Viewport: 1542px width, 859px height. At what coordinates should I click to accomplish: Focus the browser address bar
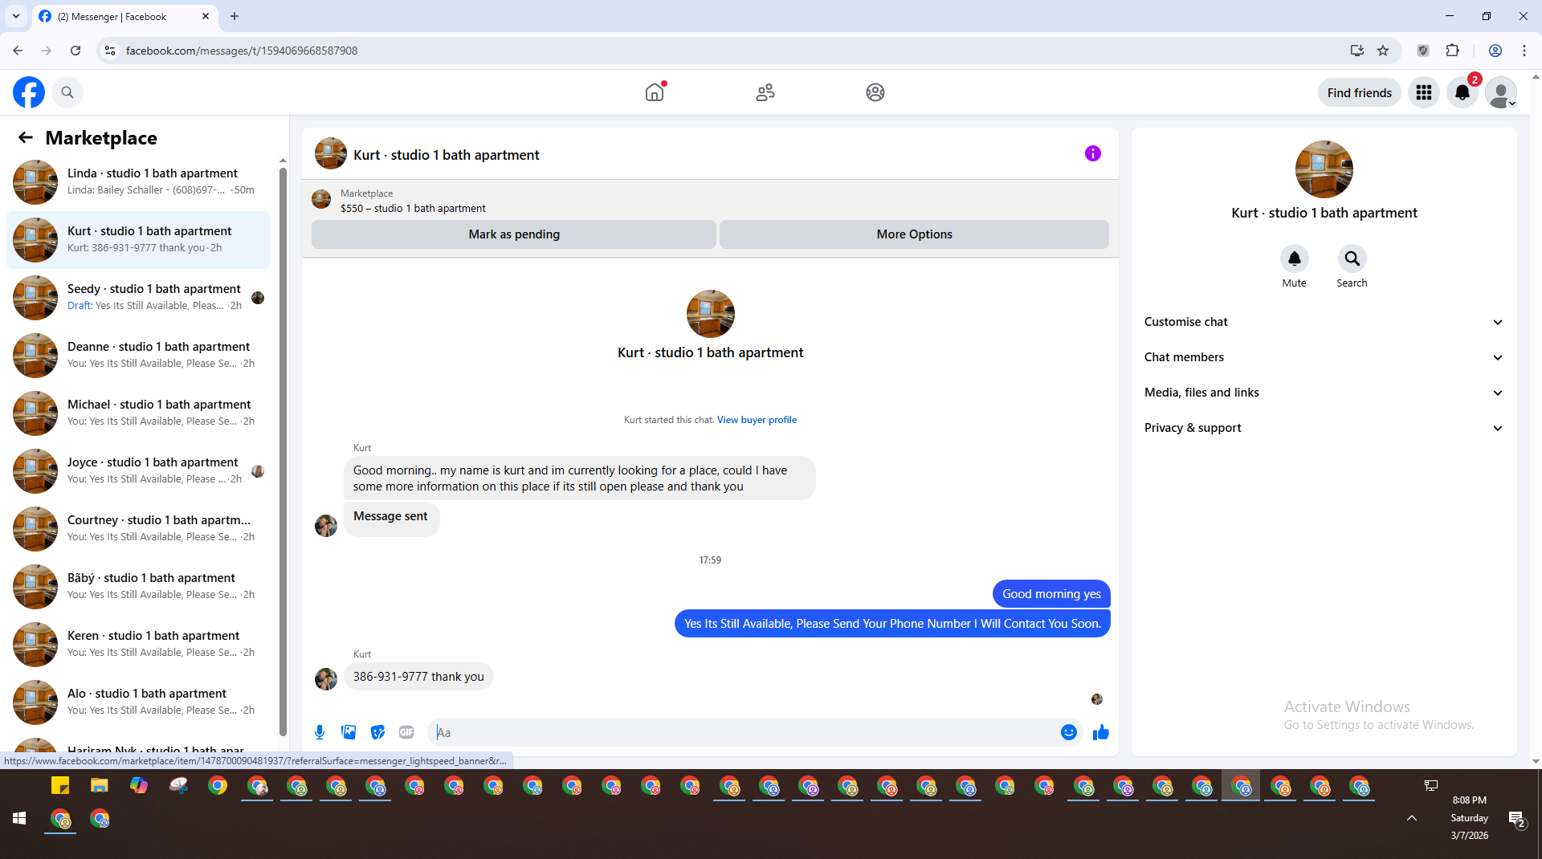pos(723,51)
